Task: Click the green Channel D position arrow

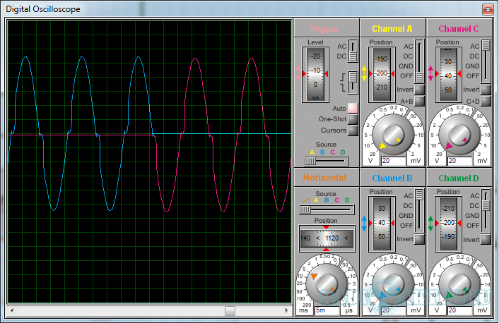Action: tap(431, 223)
